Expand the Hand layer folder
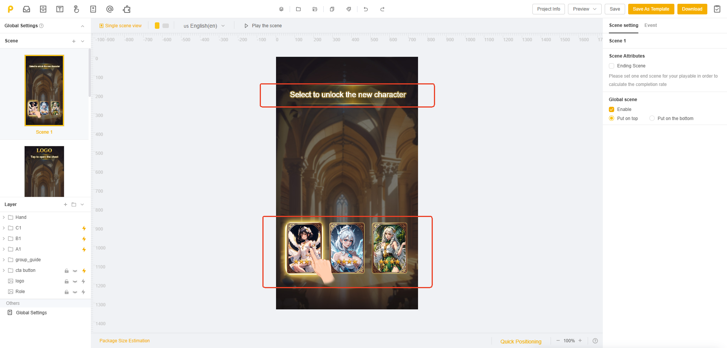The width and height of the screenshot is (727, 348). 4,217
